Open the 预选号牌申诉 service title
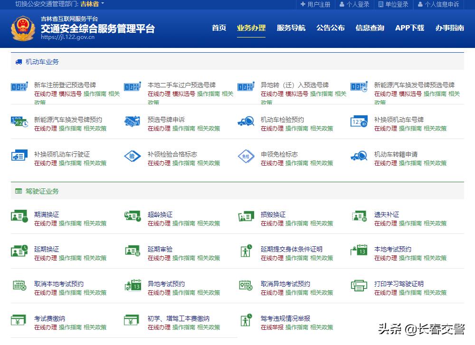This screenshot has width=475, height=345. pyautogui.click(x=166, y=120)
